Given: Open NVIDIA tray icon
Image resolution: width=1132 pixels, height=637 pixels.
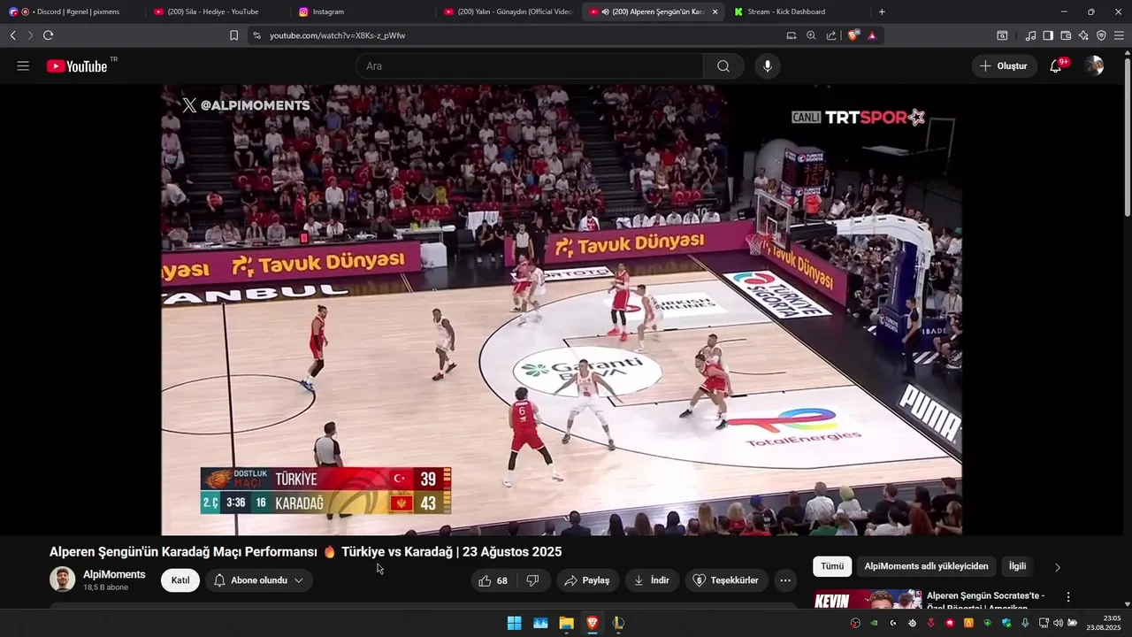Looking at the screenshot, I should pyautogui.click(x=874, y=623).
